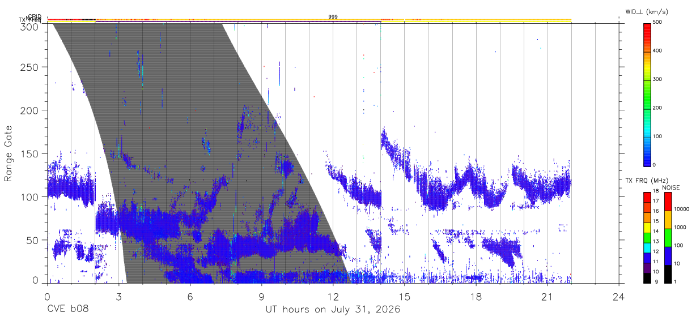Click the blue 10–100 NOISE swatch
Viewport: 696px width, 321px height.
[668, 256]
